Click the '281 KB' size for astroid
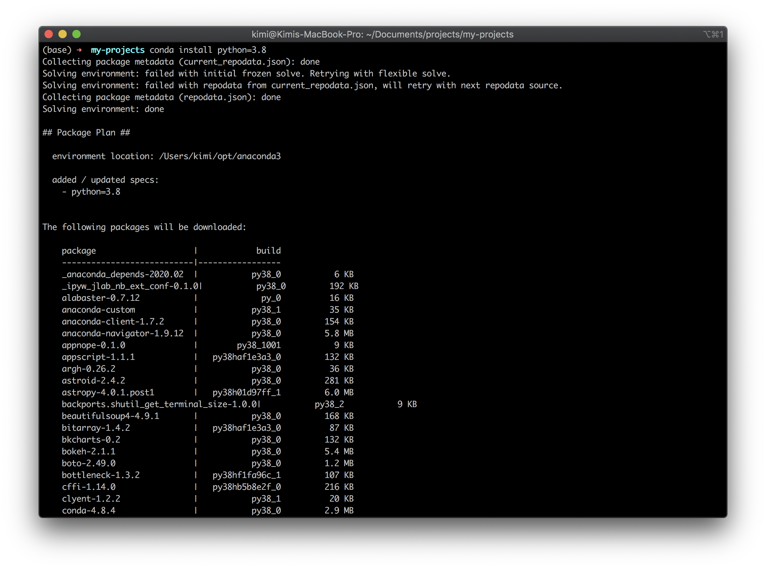The width and height of the screenshot is (766, 569). [x=339, y=381]
